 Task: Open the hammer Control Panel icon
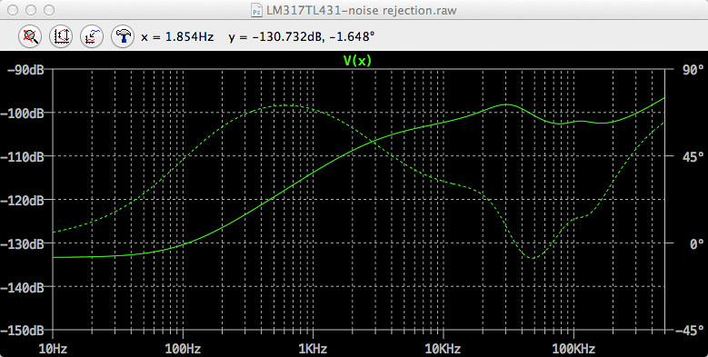pyautogui.click(x=123, y=36)
